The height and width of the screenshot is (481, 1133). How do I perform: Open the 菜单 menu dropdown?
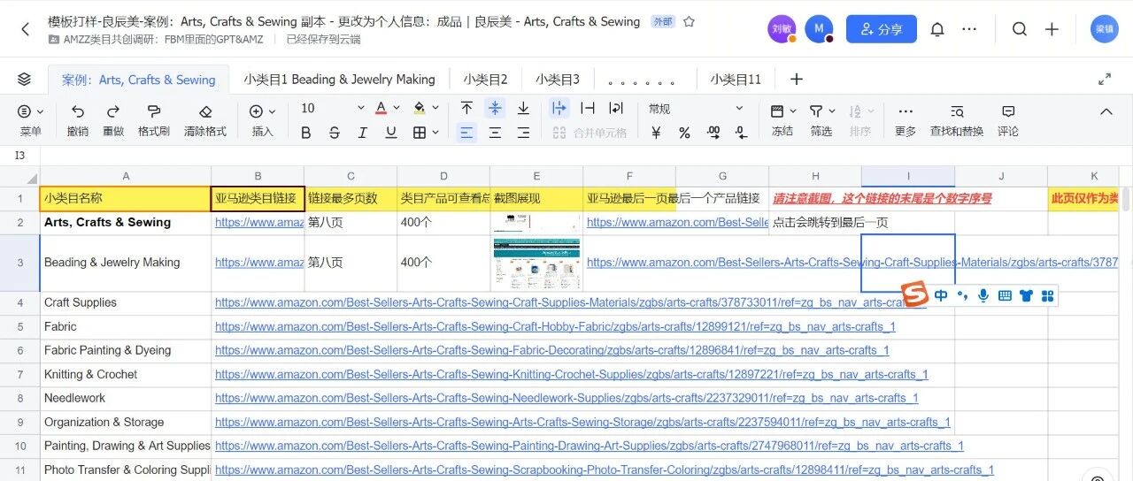tap(30, 120)
